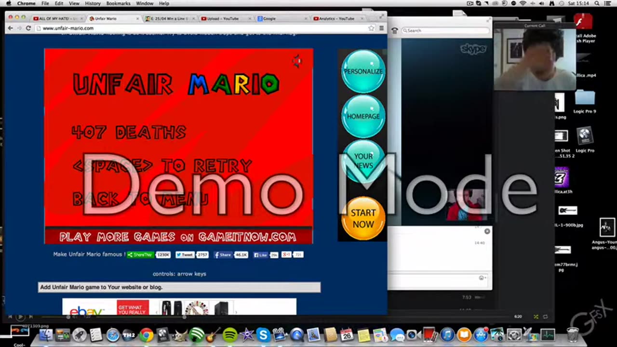Viewport: 617px width, 347px height.
Task: Open Google Chrome in the dock
Action: (x=147, y=334)
